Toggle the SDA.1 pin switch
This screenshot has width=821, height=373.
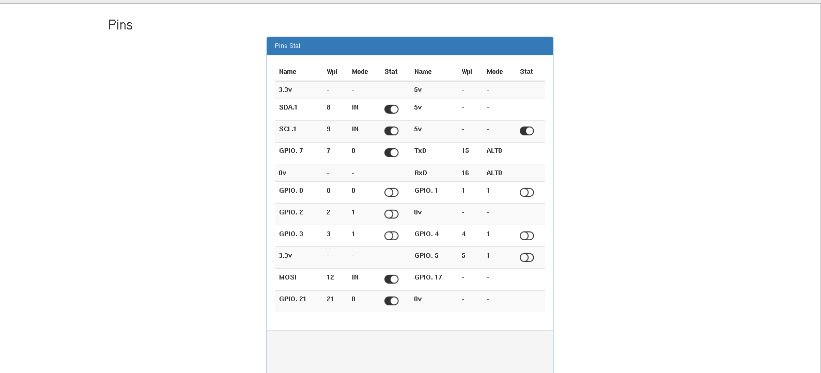point(391,109)
